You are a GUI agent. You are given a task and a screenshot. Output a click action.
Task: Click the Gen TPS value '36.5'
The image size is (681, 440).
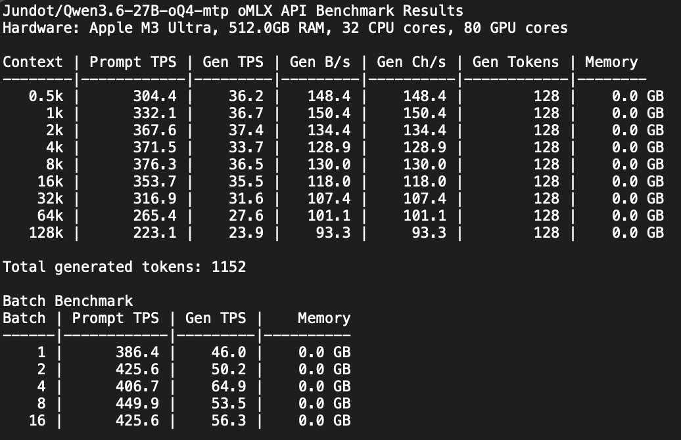tap(246, 164)
